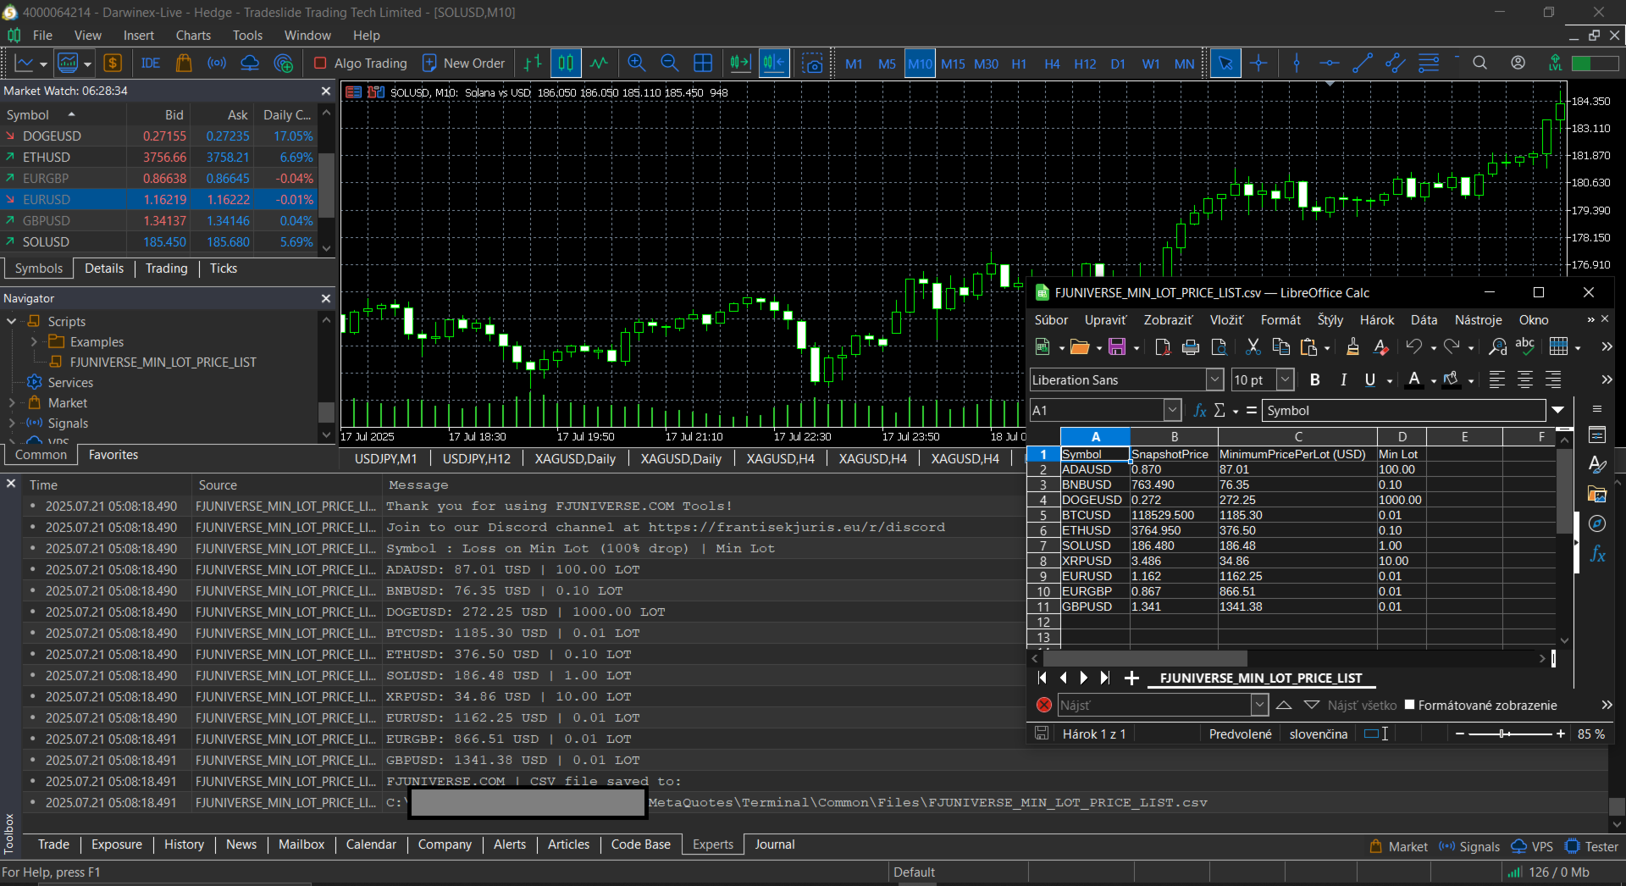The width and height of the screenshot is (1626, 886).
Task: Open the Name Box dropdown for A1
Action: click(x=1172, y=411)
